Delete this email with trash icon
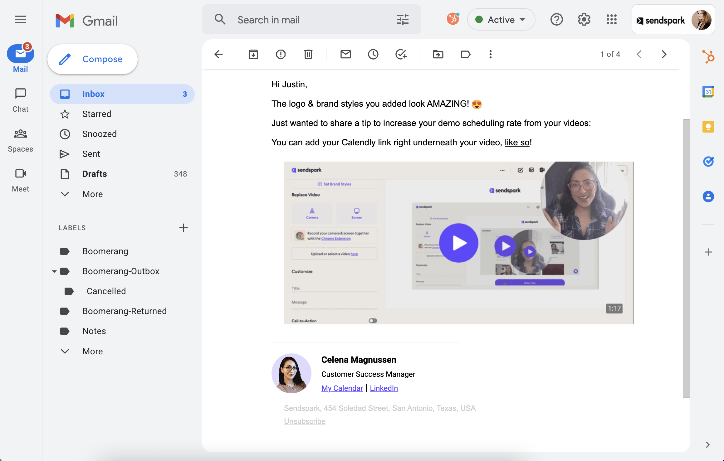Viewport: 724px width, 461px height. tap(308, 54)
